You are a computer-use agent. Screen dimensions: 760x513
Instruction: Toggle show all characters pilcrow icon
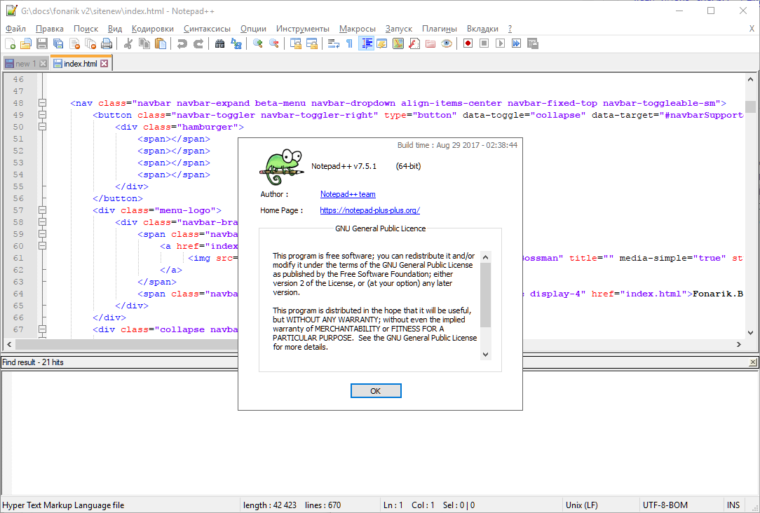[349, 43]
